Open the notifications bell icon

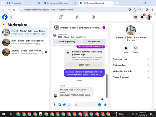coord(142,17)
